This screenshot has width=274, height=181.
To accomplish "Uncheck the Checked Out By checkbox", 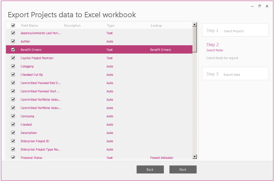I will pos(13,74).
